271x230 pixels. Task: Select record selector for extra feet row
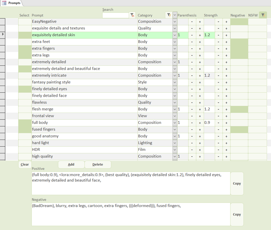pyautogui.click(x=3, y=42)
